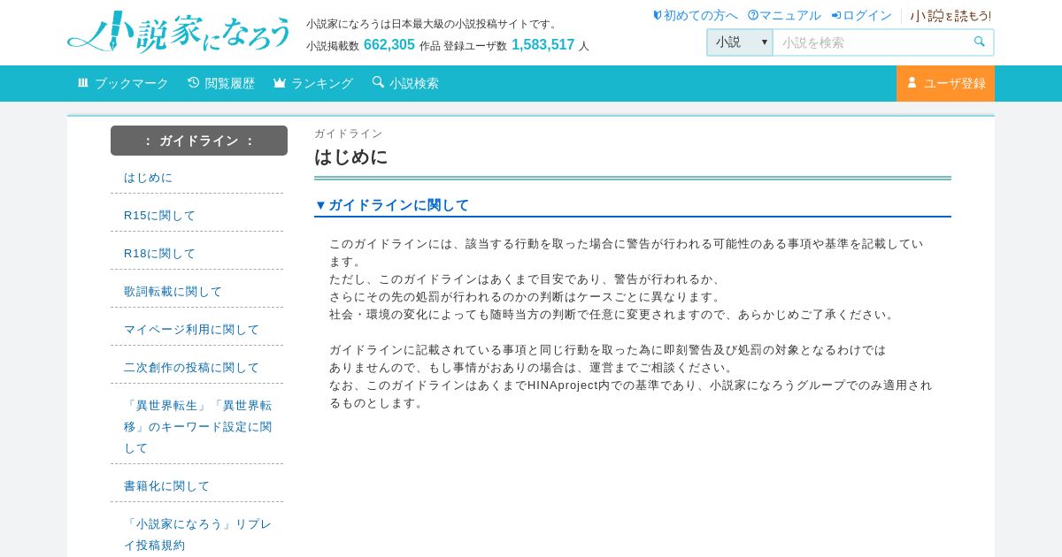
Task: Click the ガイドライン breadcrumb text above title
Action: tap(349, 134)
